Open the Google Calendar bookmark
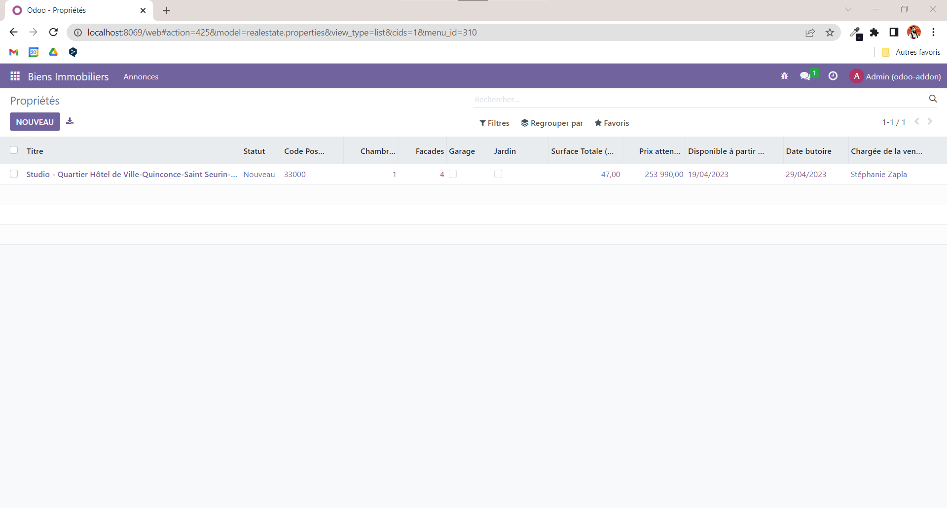Screen dimensions: 947x508 34,52
